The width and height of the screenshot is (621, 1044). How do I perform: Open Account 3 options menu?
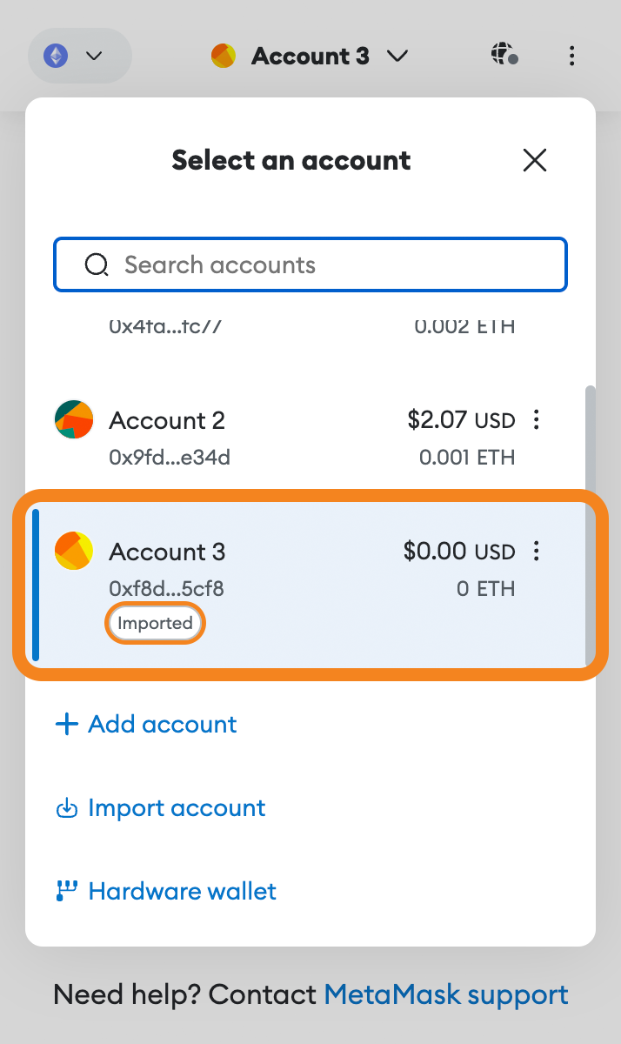537,551
